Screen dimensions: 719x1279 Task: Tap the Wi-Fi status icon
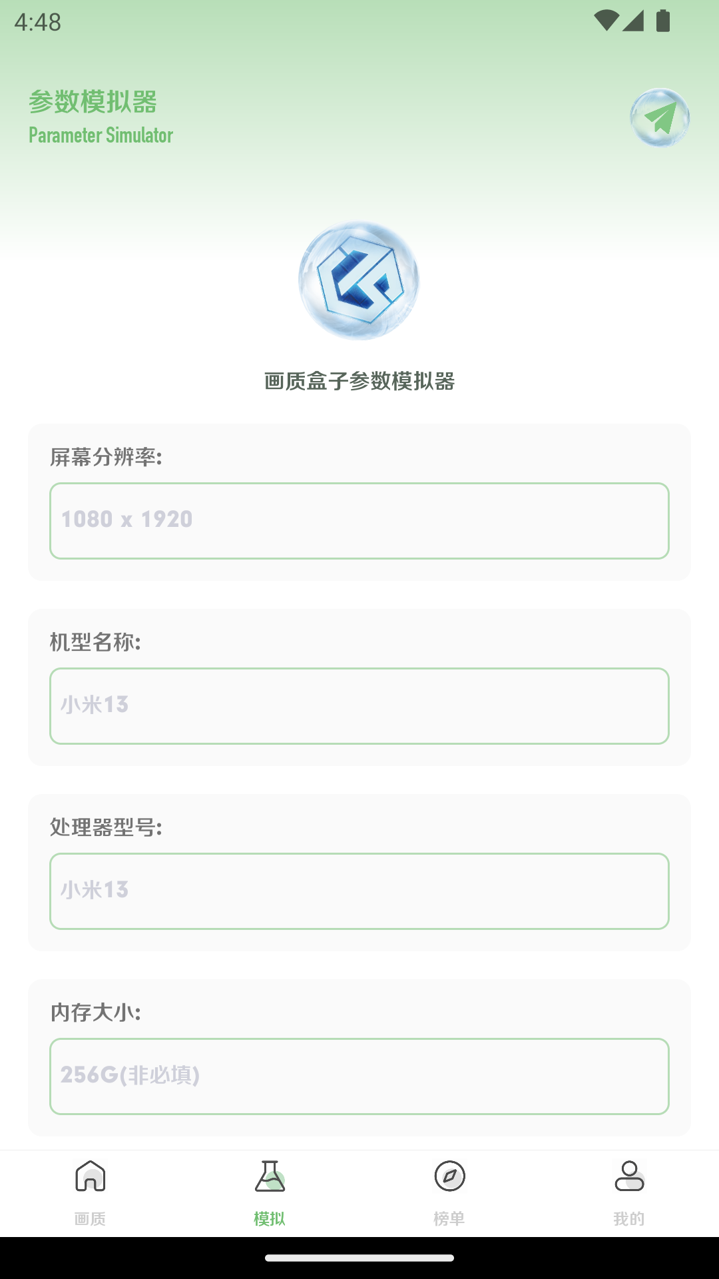point(606,21)
